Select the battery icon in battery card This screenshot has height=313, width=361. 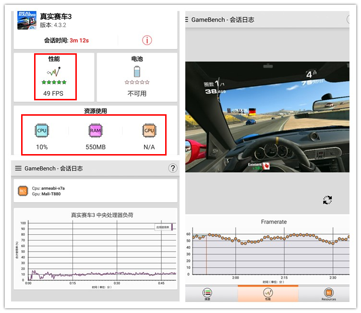tap(137, 72)
